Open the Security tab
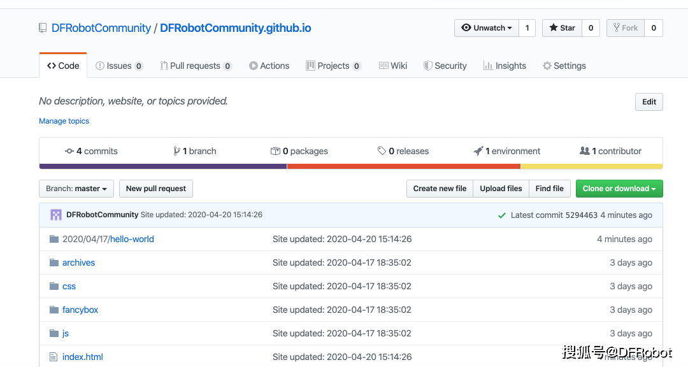The height and width of the screenshot is (367, 688). tap(445, 66)
